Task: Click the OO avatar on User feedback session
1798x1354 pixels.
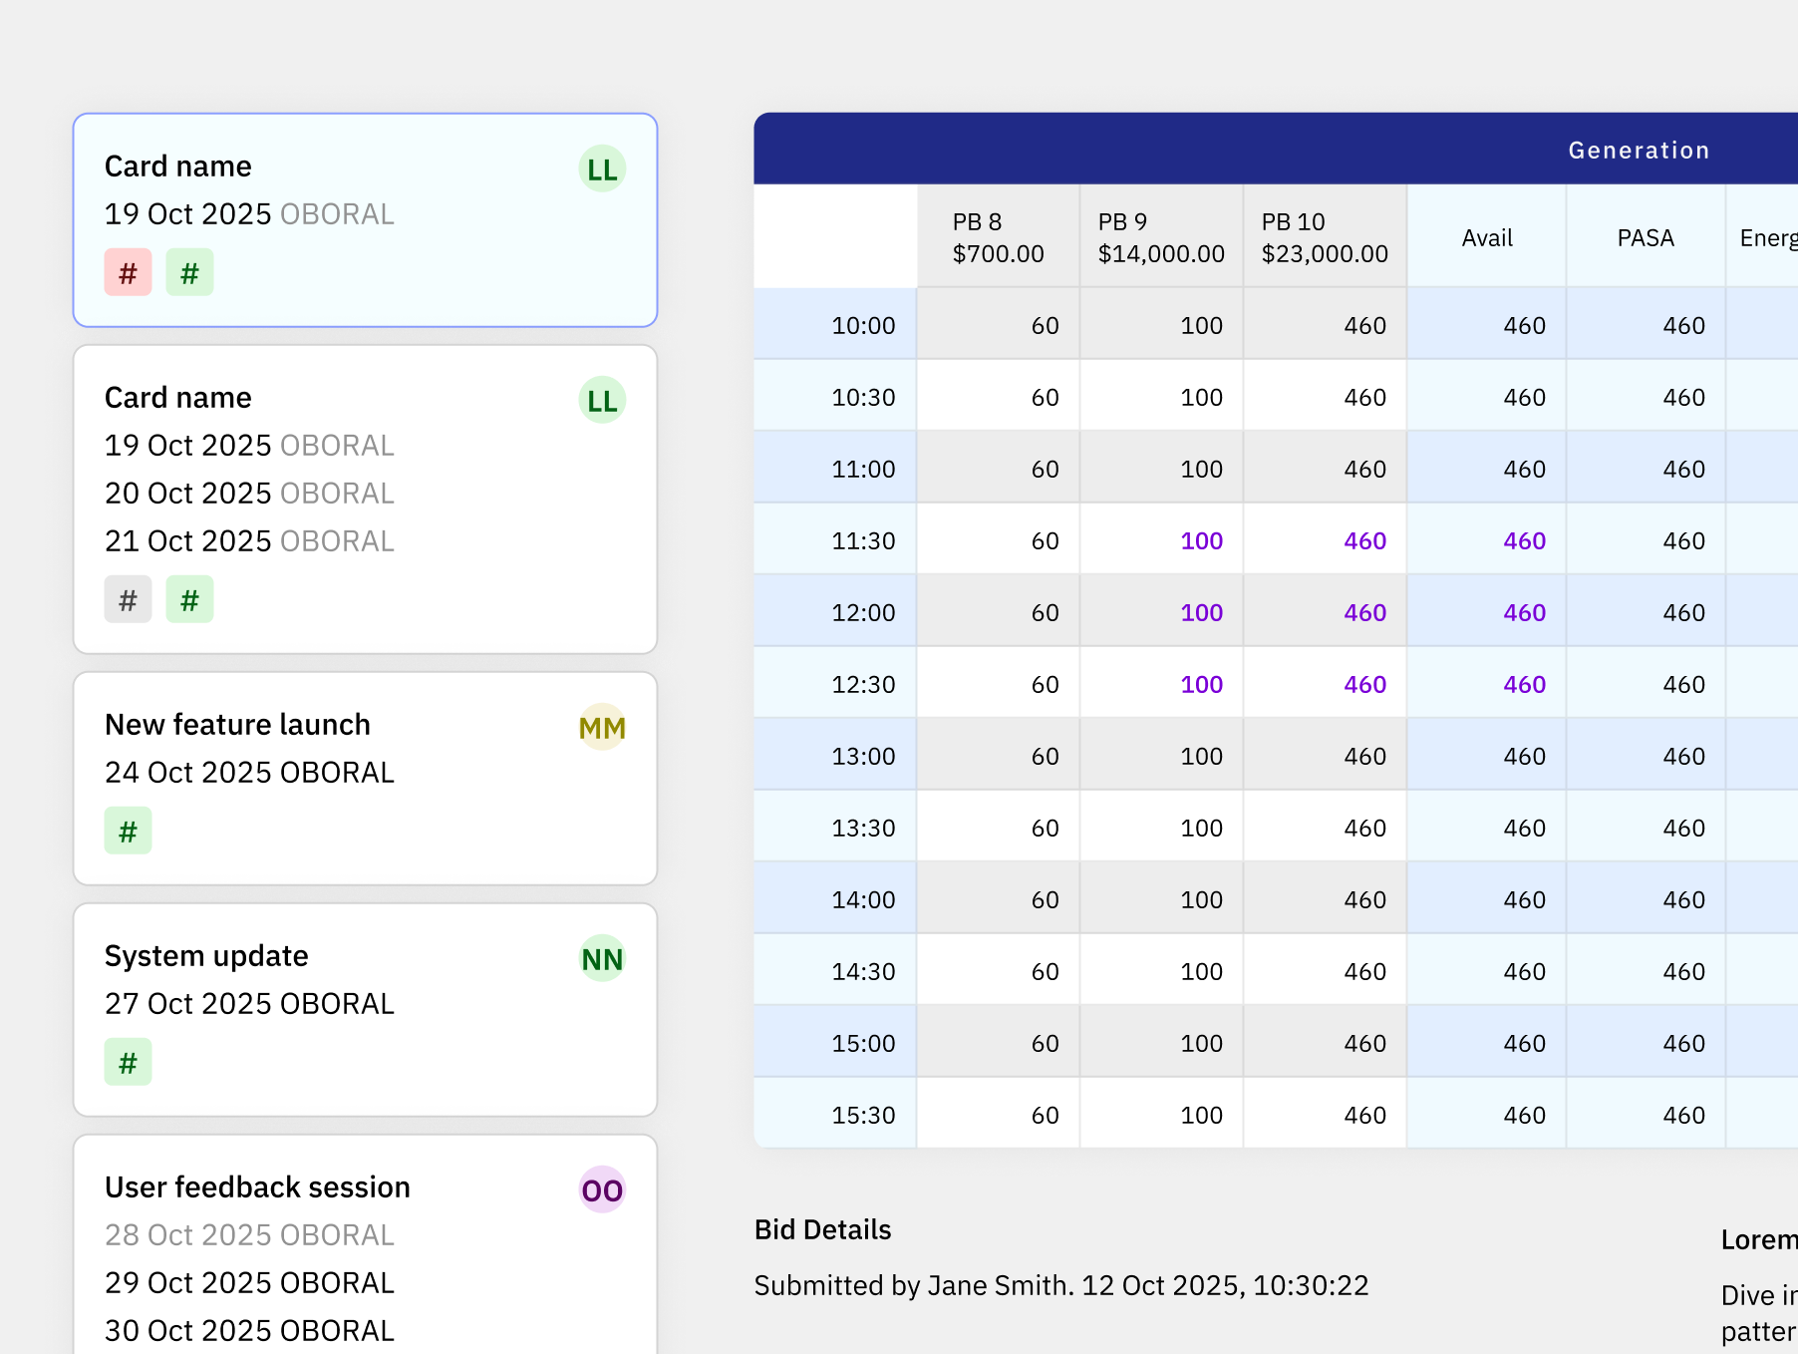Action: pos(602,1189)
